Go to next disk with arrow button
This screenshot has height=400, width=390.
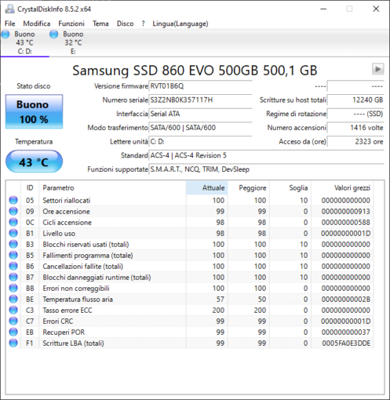click(x=377, y=70)
